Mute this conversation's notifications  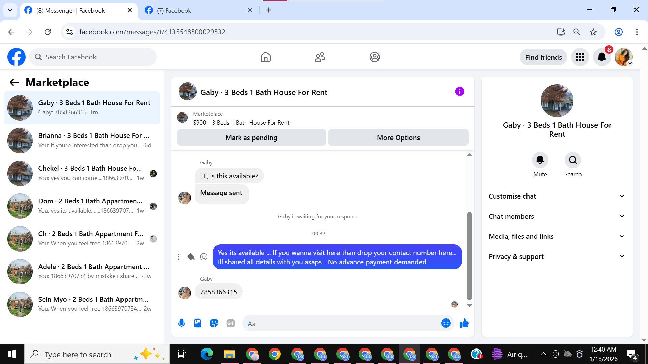[540, 160]
